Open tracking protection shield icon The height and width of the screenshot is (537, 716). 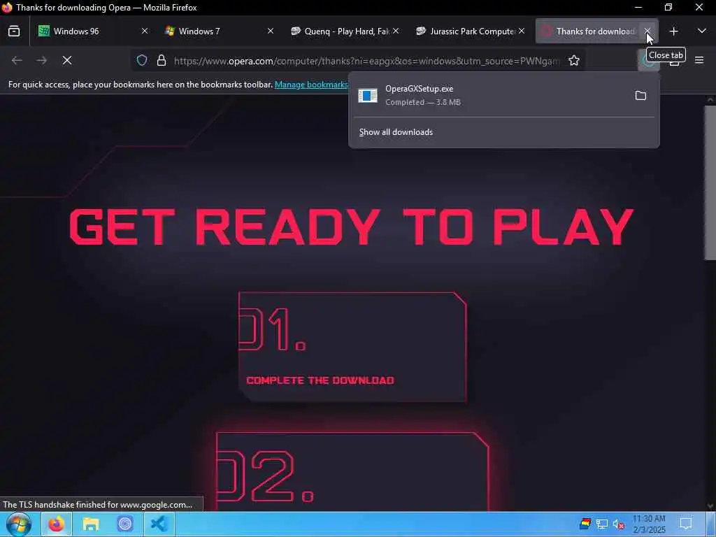pos(142,60)
